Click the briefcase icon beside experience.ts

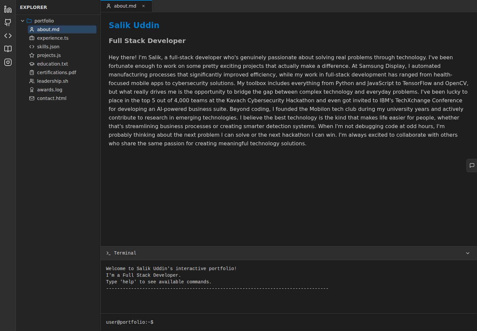click(x=32, y=38)
